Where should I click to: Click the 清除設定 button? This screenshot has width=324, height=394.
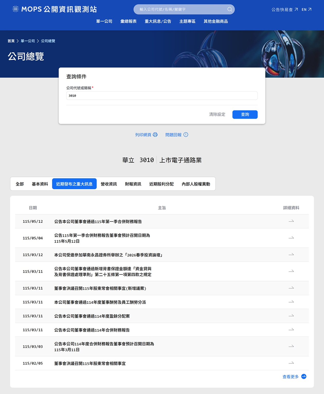[x=217, y=115]
